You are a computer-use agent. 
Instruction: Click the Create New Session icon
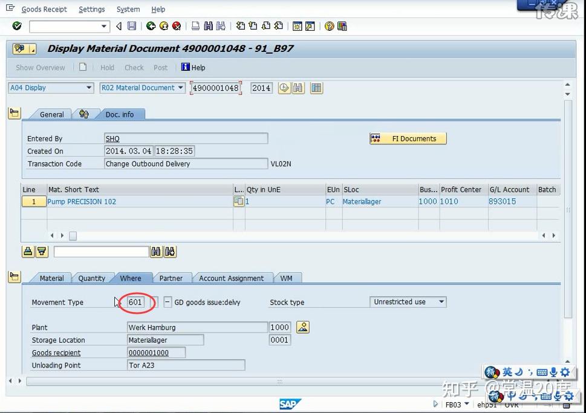297,26
